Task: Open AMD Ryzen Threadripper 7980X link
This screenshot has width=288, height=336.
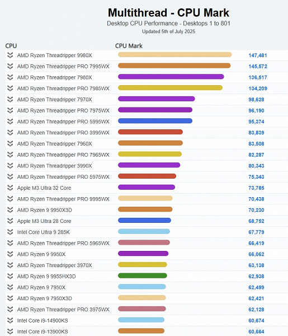Action: pyautogui.click(x=55, y=77)
